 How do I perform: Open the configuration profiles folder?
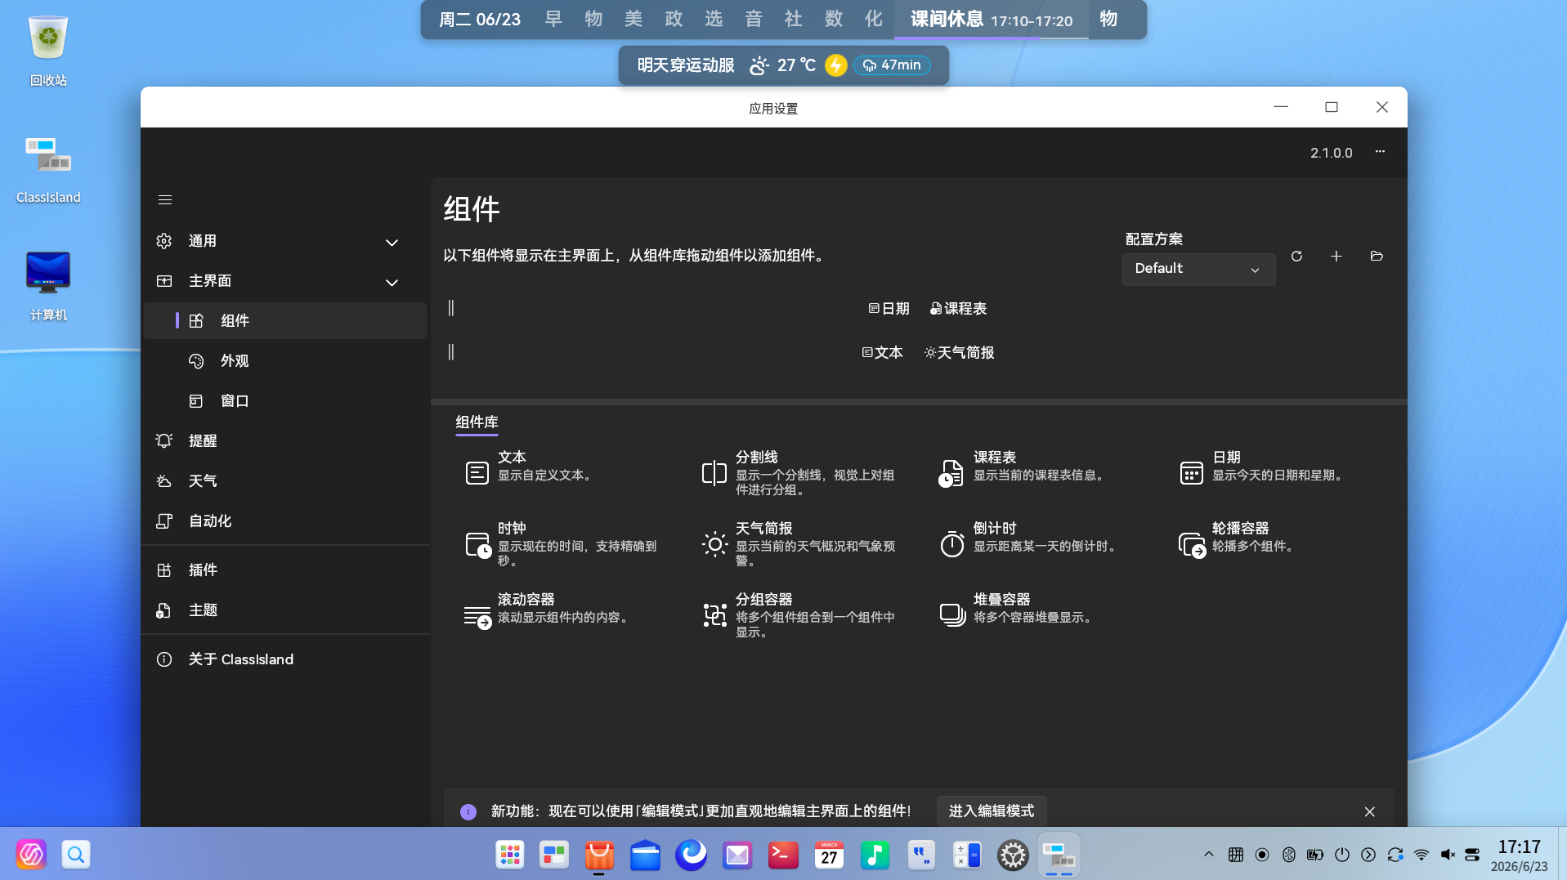pyautogui.click(x=1377, y=257)
